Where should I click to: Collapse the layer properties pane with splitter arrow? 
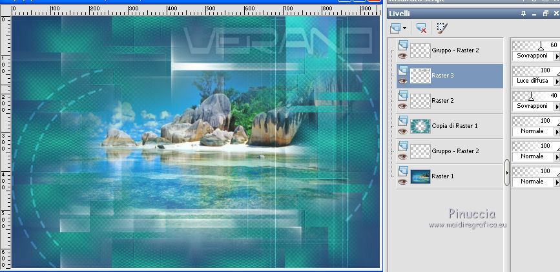click(x=507, y=173)
